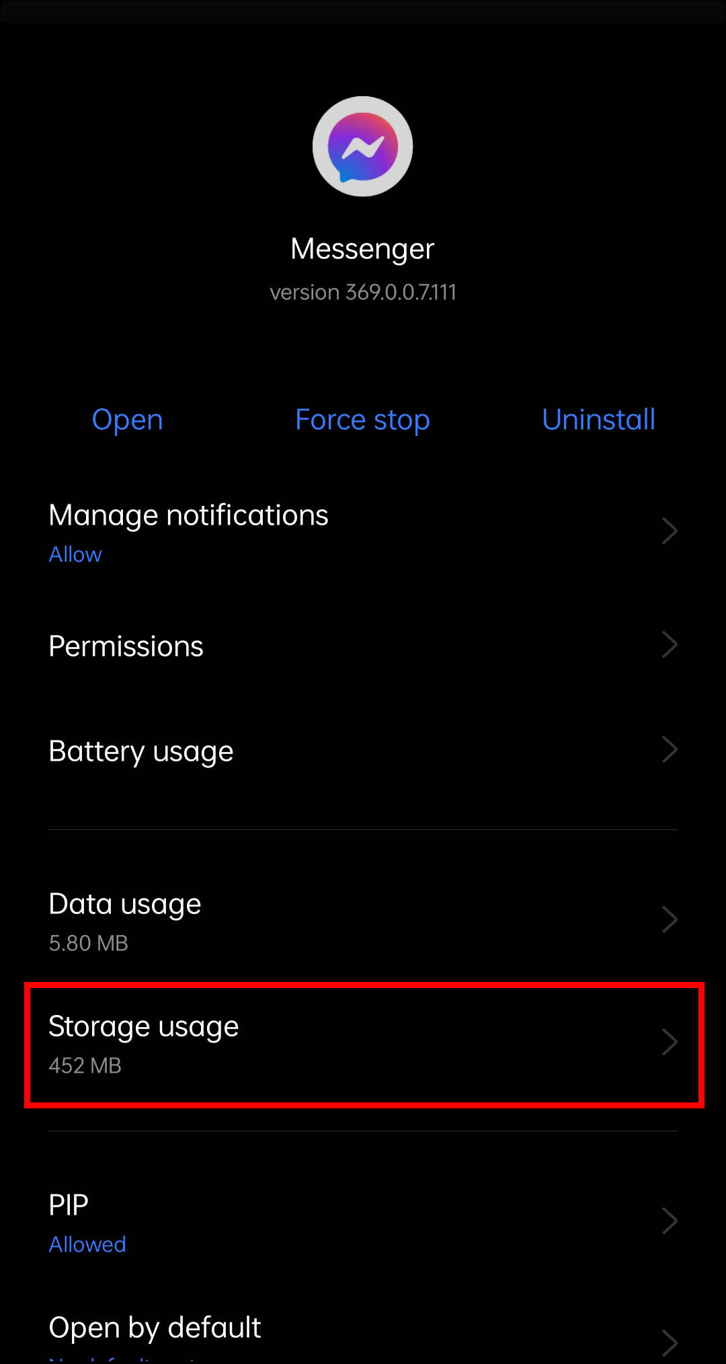
Task: View Data usage details
Action: (x=125, y=905)
